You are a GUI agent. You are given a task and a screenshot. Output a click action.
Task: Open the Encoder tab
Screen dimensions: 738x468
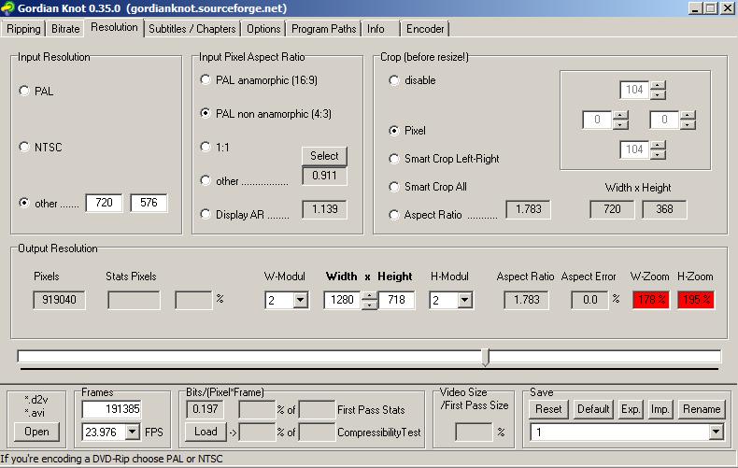[x=425, y=29]
